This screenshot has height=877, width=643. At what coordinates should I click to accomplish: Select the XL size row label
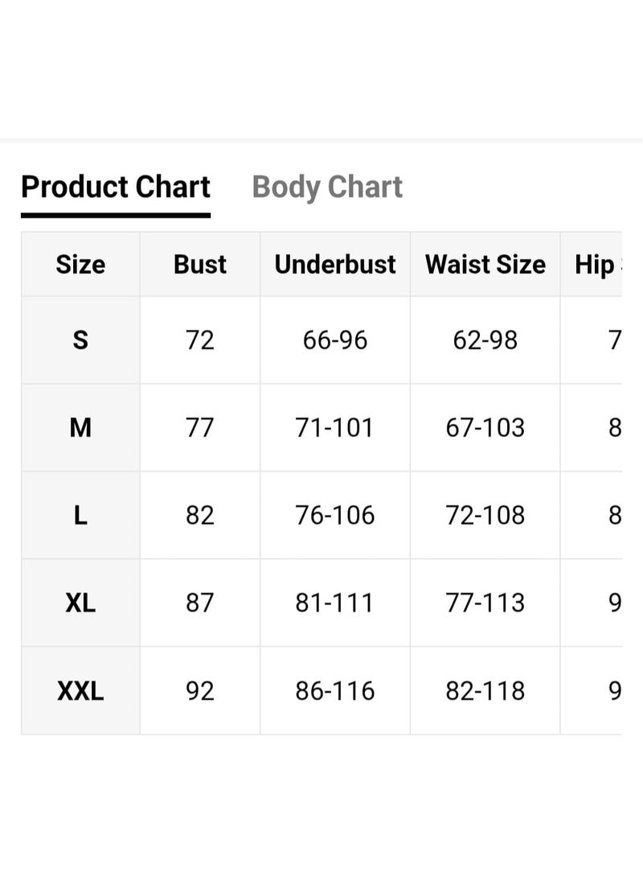(x=80, y=603)
